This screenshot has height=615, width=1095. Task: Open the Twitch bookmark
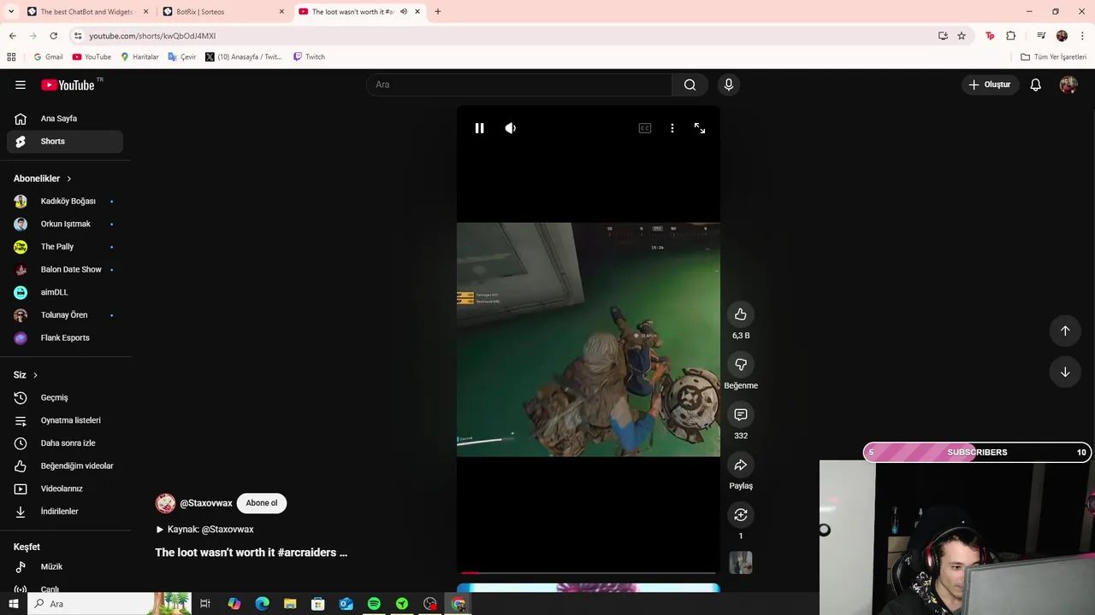click(x=309, y=57)
